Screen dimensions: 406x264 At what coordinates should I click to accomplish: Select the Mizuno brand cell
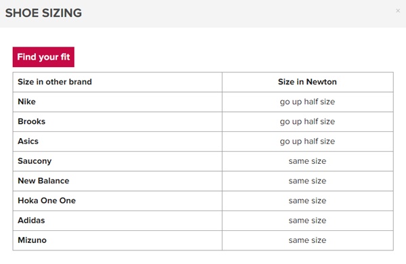point(117,240)
